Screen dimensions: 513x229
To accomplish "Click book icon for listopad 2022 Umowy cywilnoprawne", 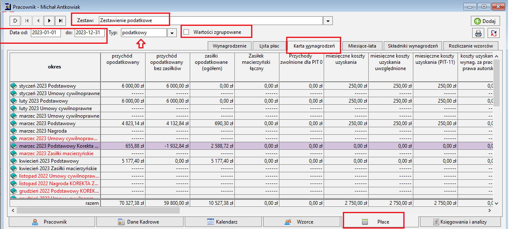I will [15, 176].
